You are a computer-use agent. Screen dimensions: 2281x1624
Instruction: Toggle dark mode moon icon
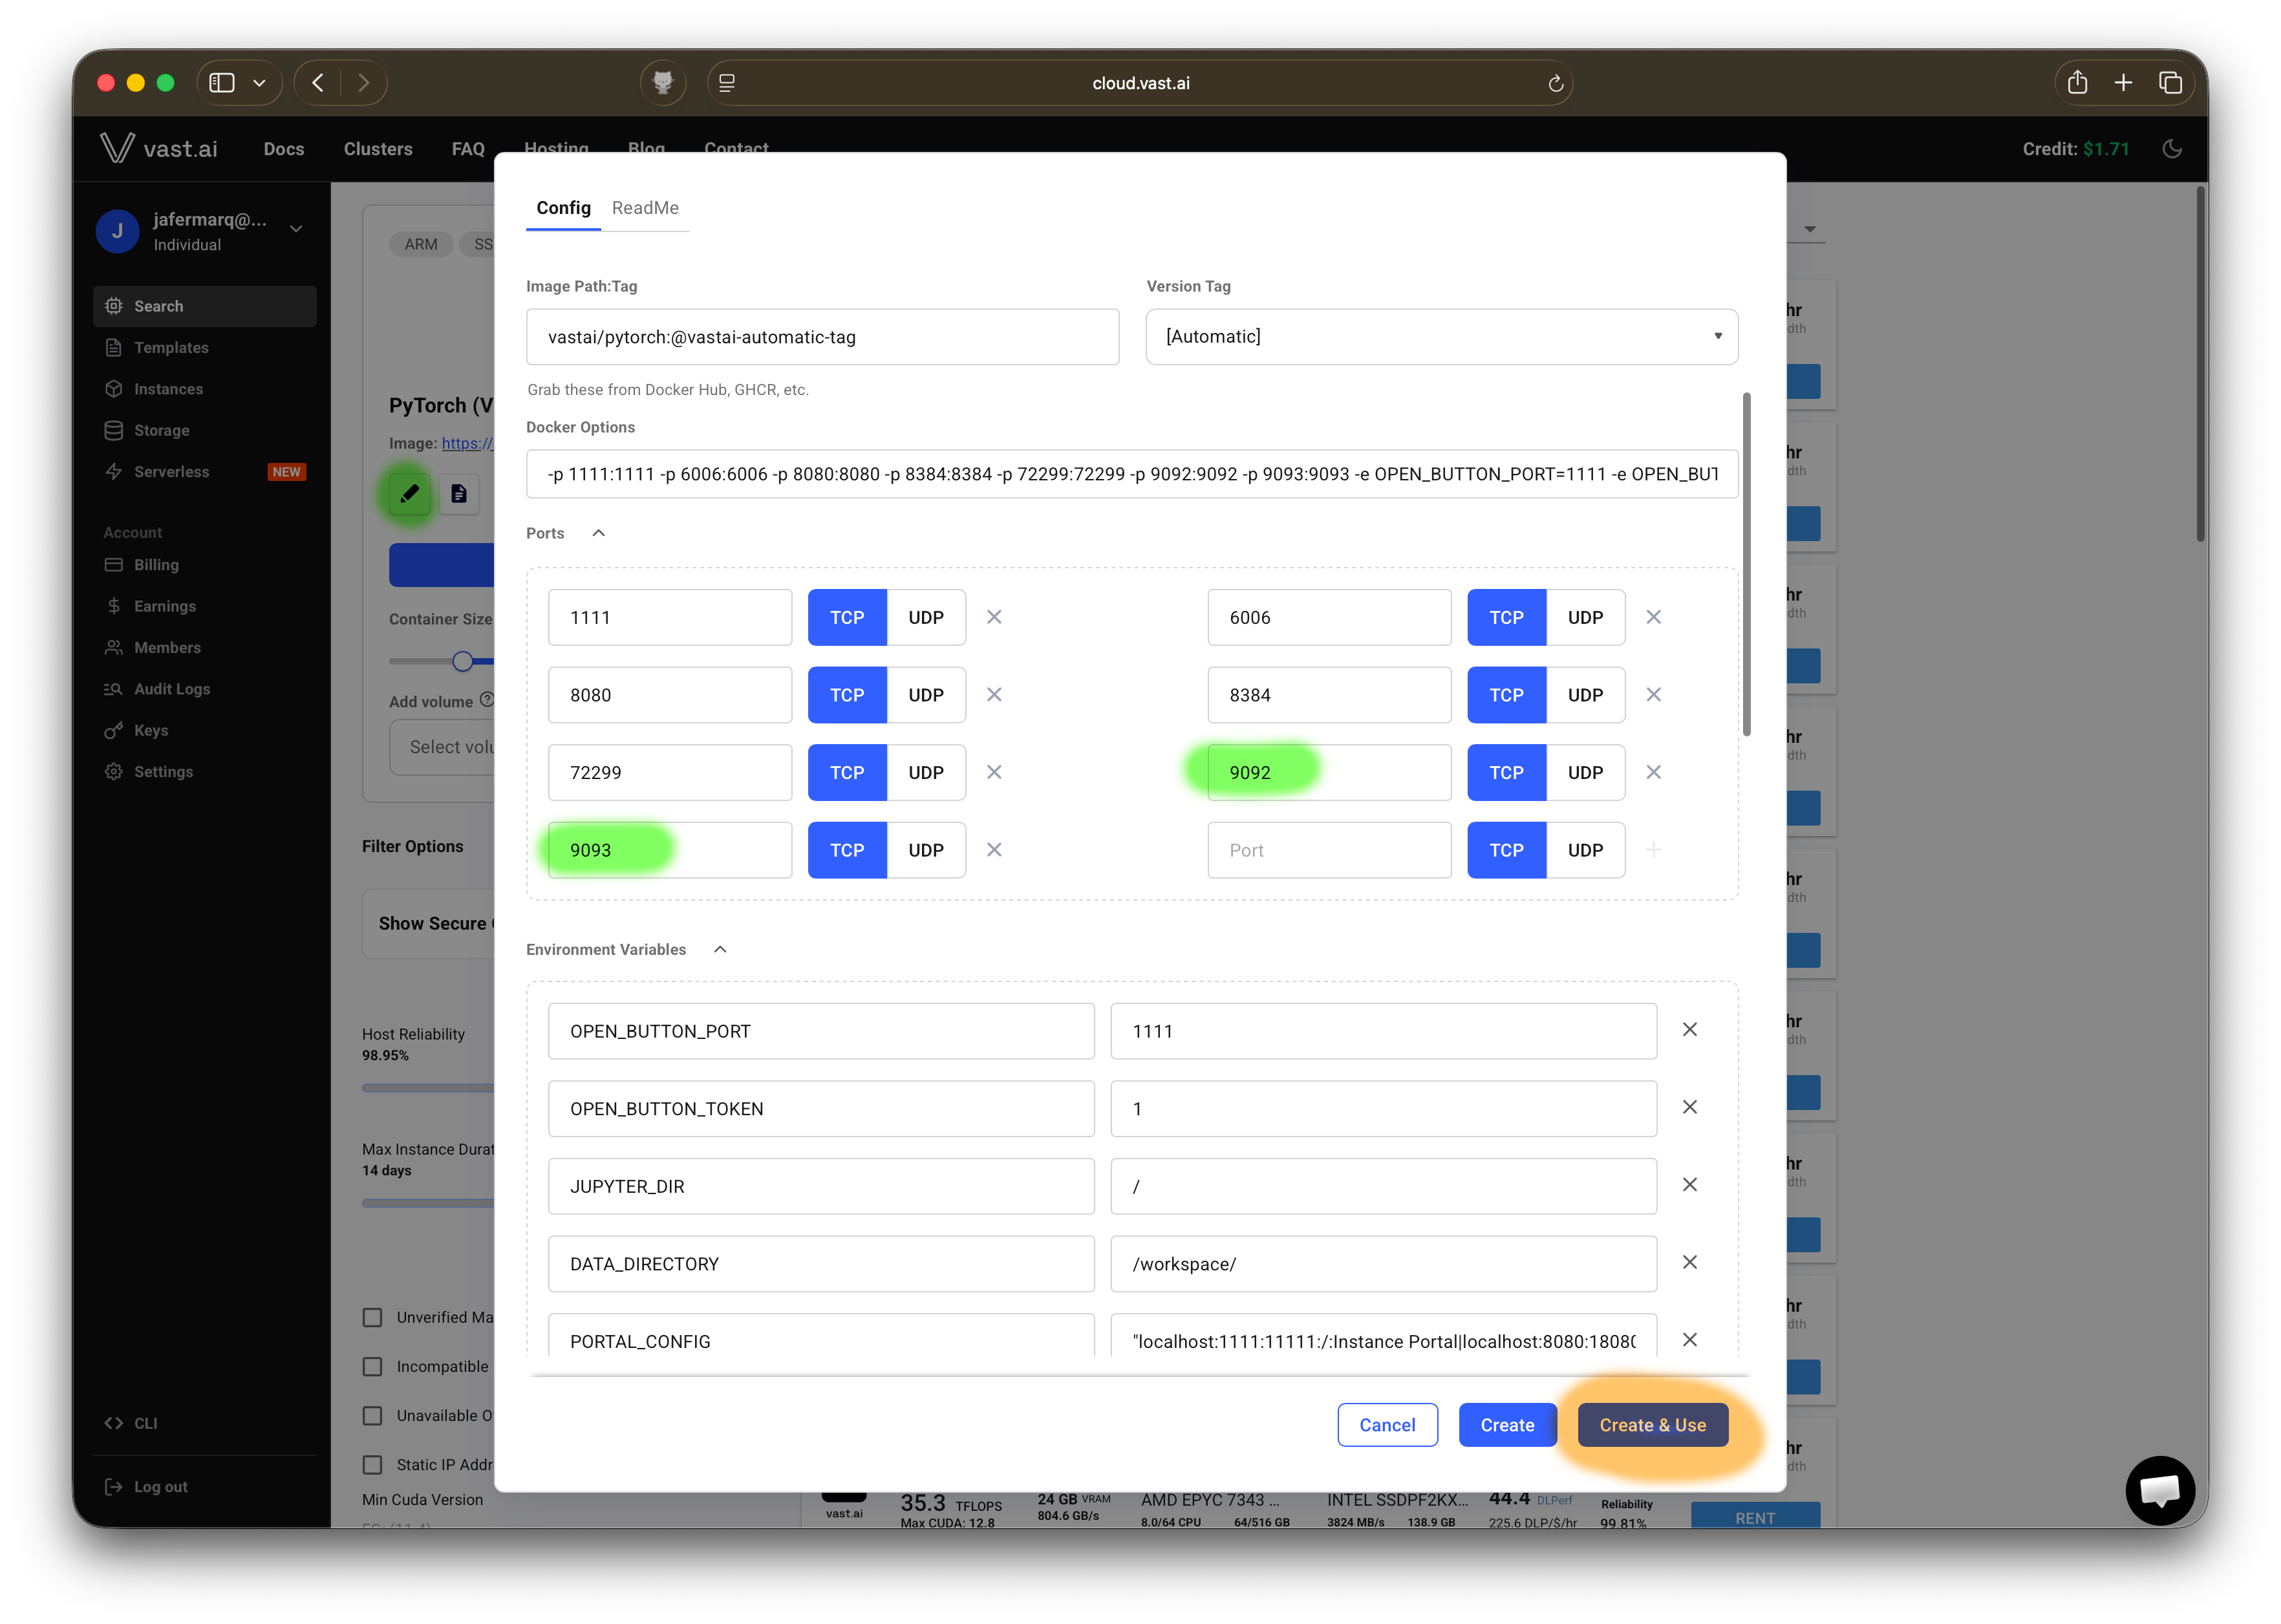(x=2171, y=149)
